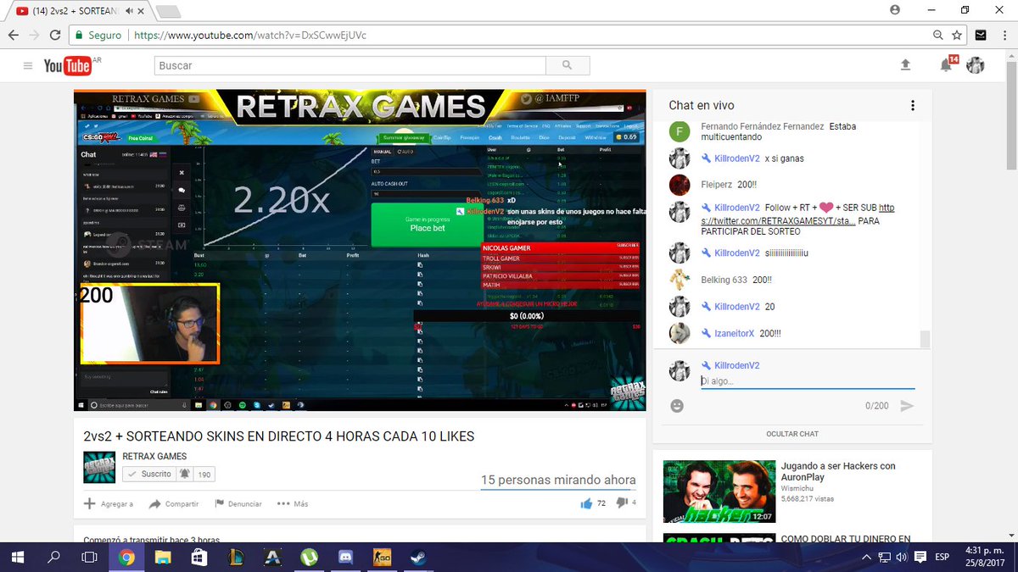Open the account avatar menu at top right

(976, 65)
